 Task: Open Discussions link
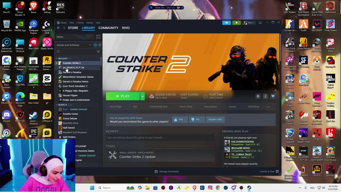pyautogui.click(x=210, y=107)
